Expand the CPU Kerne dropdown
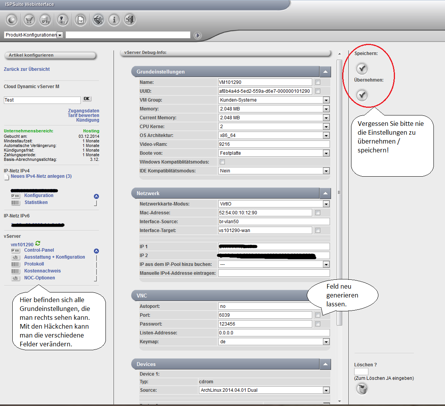 (x=326, y=127)
